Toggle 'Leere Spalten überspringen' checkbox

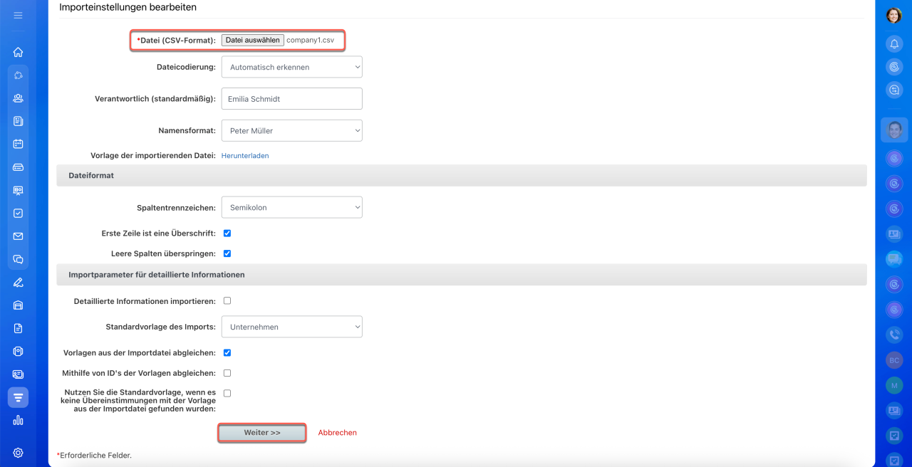click(227, 253)
